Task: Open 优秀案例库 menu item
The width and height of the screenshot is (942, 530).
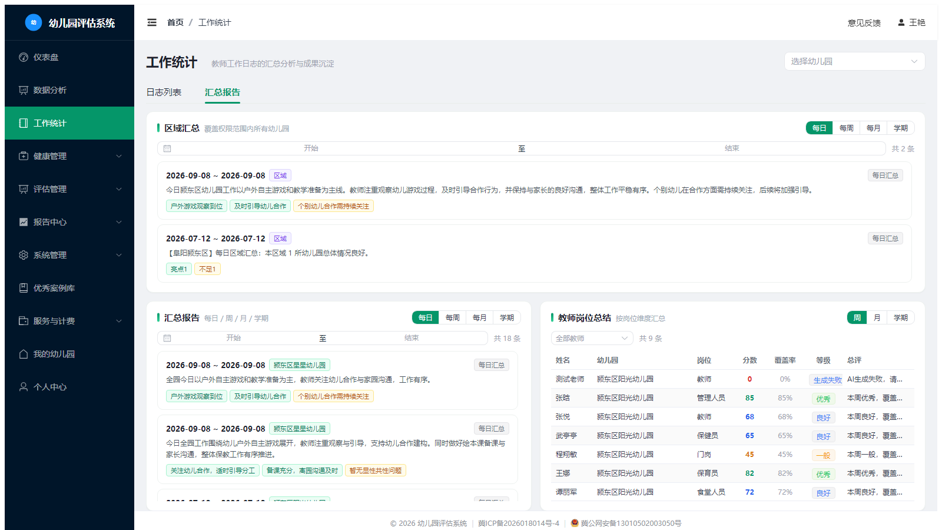Action: click(x=69, y=288)
